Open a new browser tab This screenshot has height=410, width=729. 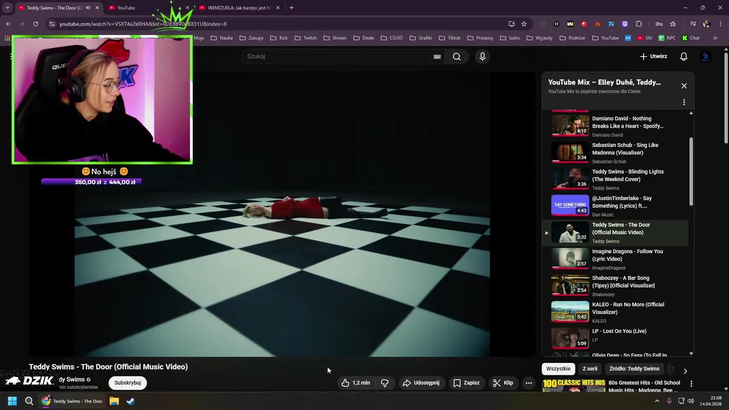point(292,8)
